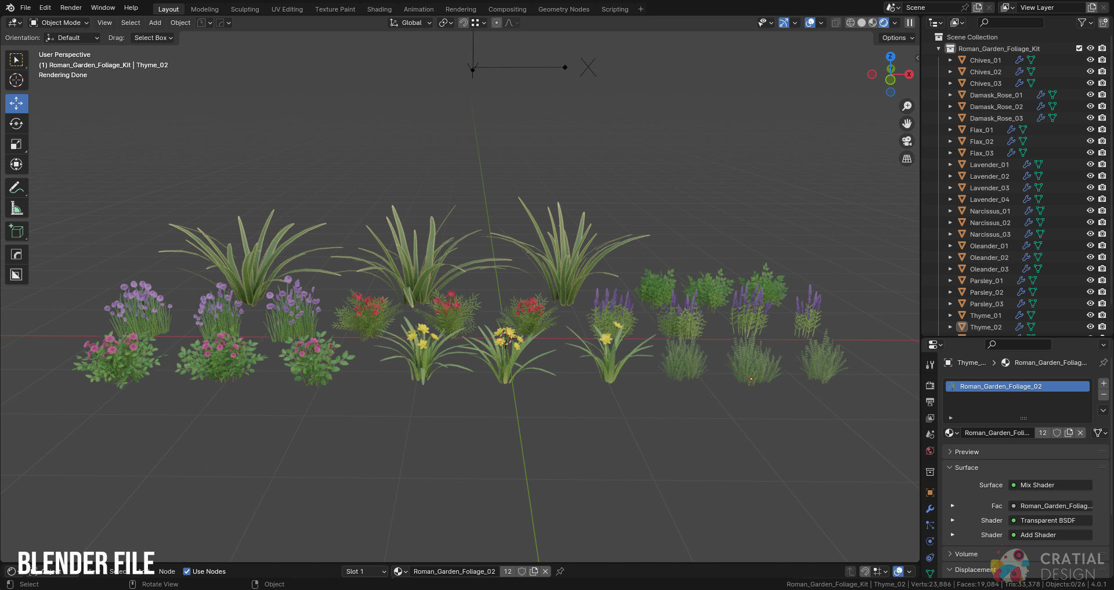Hide Chives_01 in viewport
The image size is (1114, 590).
(x=1090, y=60)
